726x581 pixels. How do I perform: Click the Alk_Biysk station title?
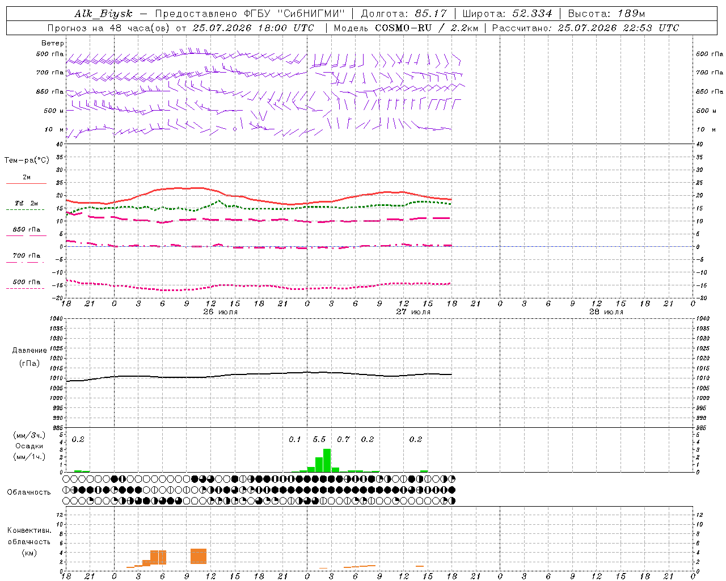[103, 14]
